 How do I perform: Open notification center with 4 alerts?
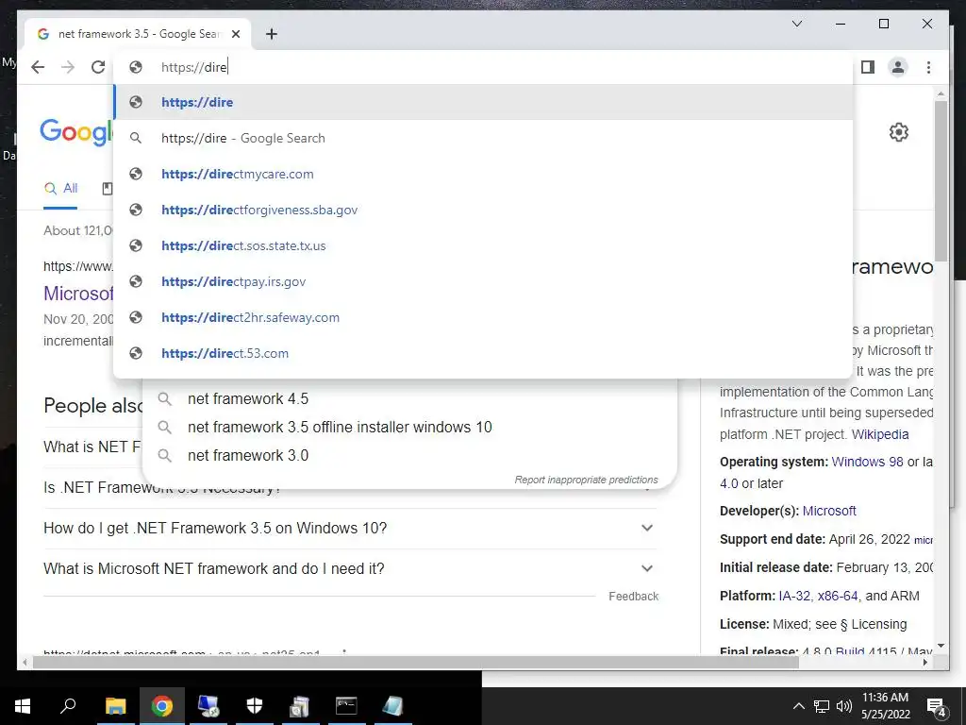(x=937, y=706)
